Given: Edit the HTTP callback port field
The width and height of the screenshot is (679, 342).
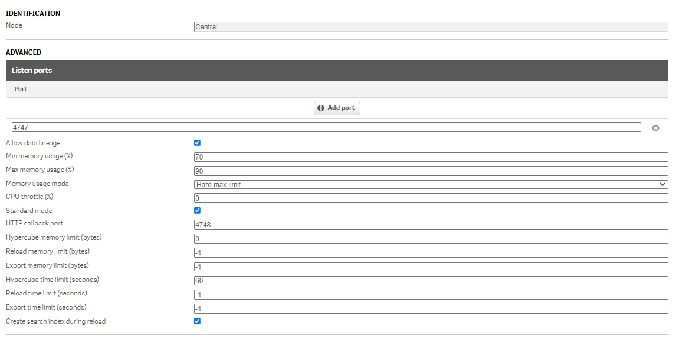Looking at the screenshot, I should 431,224.
